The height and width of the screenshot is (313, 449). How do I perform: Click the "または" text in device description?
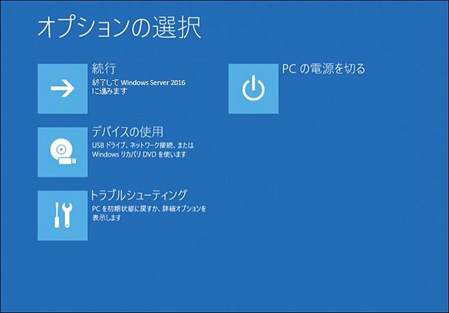tap(185, 145)
